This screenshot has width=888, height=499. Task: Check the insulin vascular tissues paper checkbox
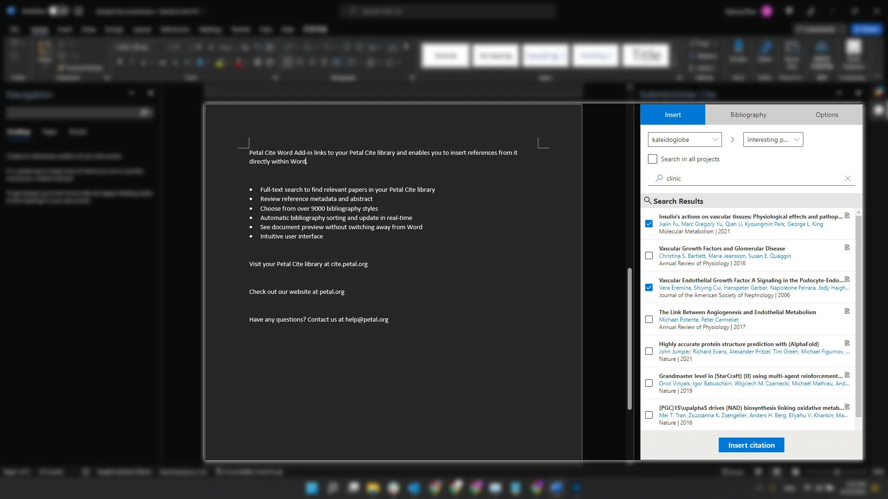click(649, 224)
